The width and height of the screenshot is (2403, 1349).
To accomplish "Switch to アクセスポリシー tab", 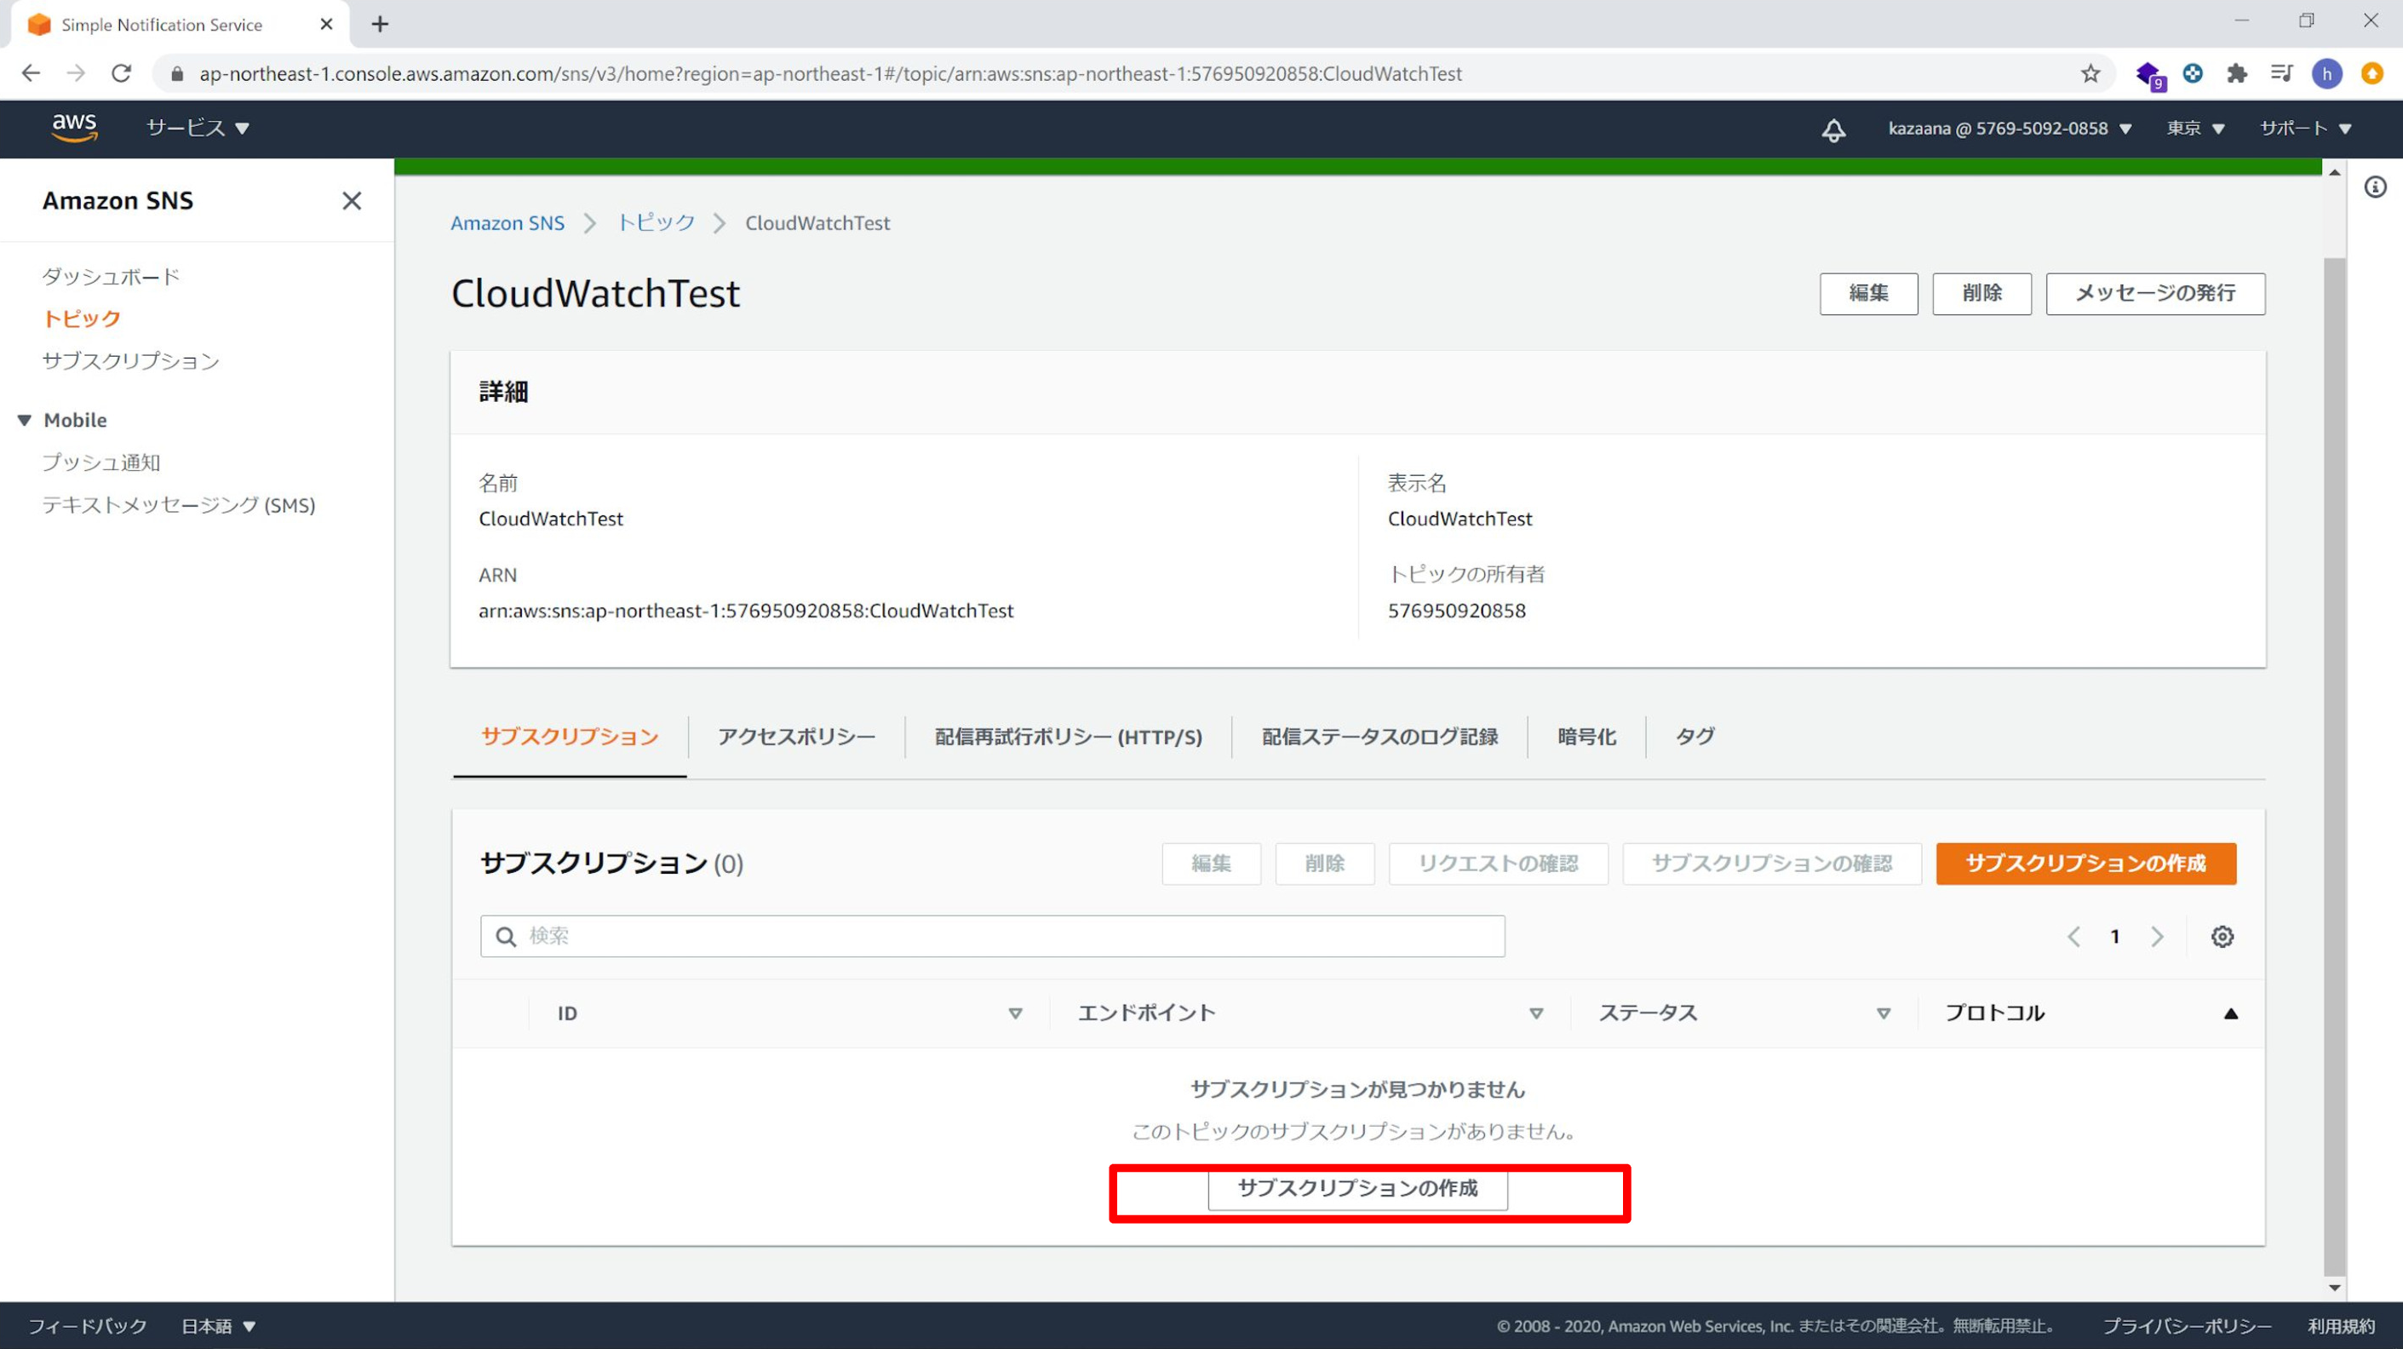I will [x=797, y=737].
